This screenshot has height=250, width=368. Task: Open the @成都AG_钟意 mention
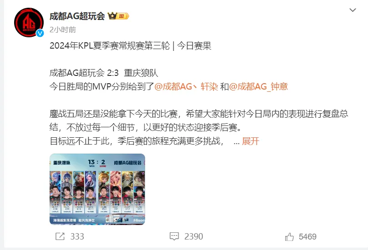(258, 86)
